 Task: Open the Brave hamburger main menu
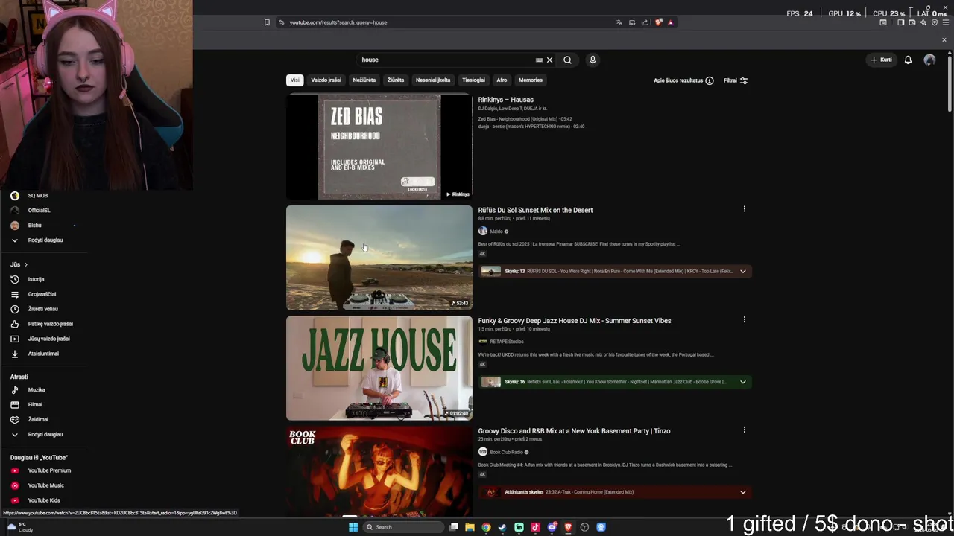pyautogui.click(x=946, y=22)
